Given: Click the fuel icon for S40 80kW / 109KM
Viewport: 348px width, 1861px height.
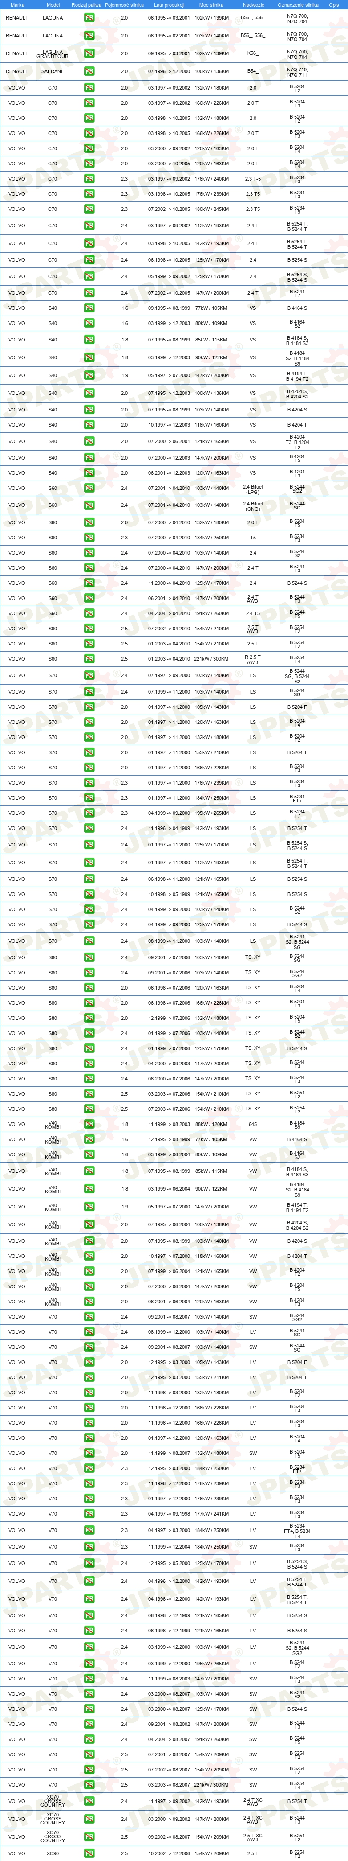Looking at the screenshot, I should [89, 323].
